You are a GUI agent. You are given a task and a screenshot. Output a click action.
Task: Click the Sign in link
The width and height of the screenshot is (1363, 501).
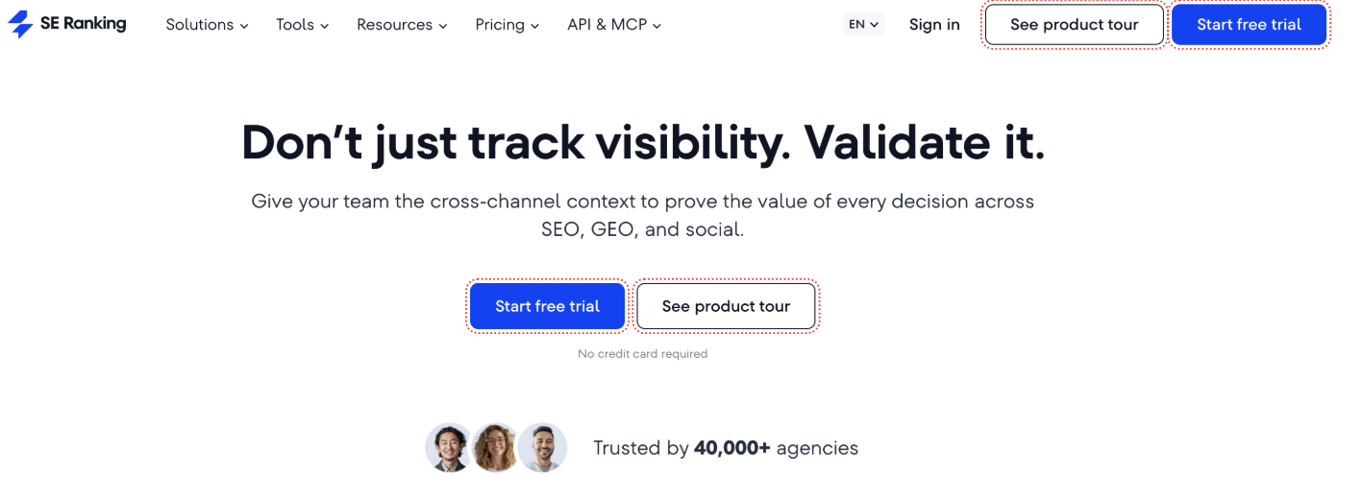(x=934, y=25)
